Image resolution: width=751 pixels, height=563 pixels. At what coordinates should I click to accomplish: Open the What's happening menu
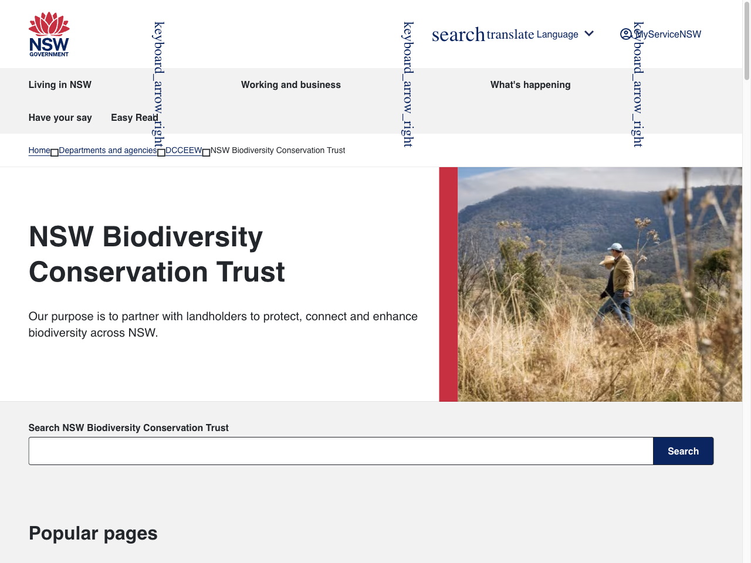click(530, 84)
